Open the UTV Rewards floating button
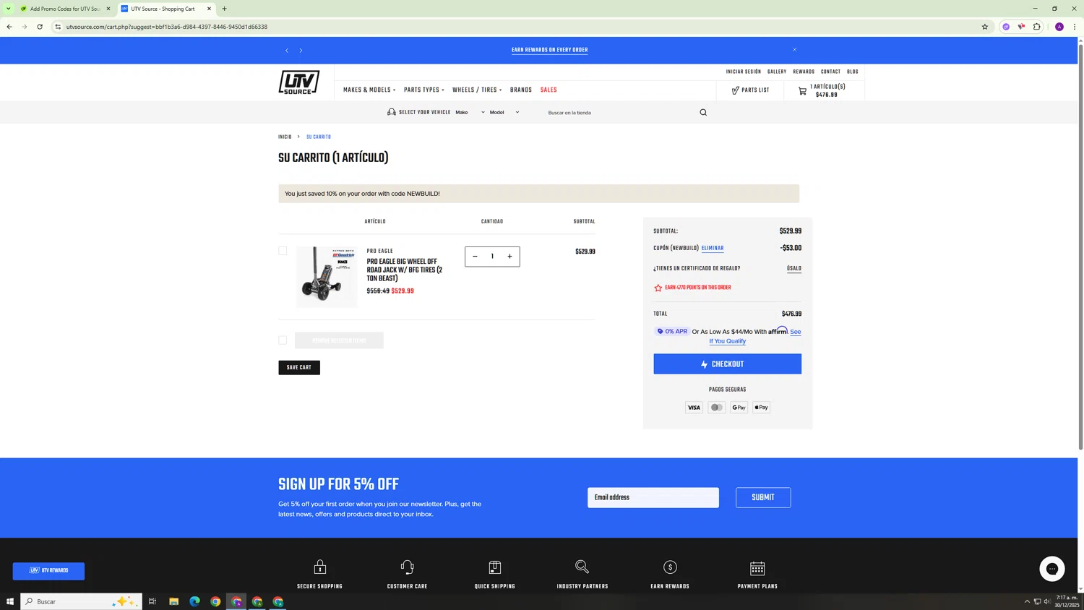This screenshot has height=610, width=1084. tap(48, 571)
